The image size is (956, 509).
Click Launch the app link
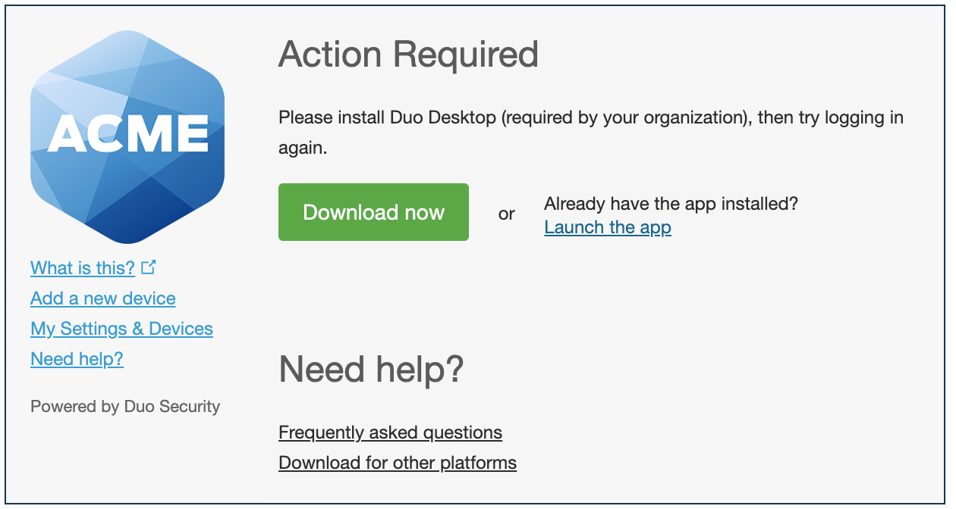pos(607,226)
